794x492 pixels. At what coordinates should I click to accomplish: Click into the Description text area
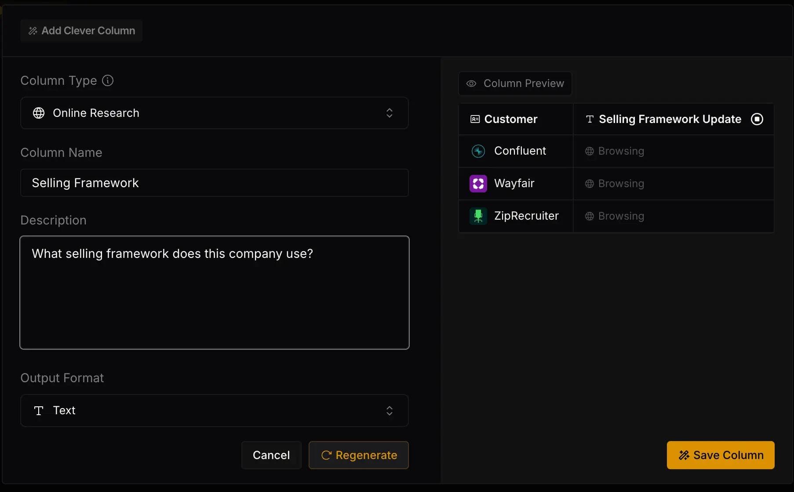point(214,293)
